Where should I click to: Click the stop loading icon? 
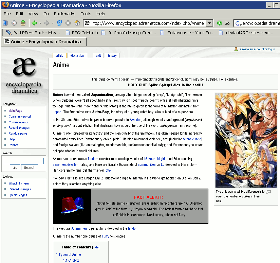[68, 23]
